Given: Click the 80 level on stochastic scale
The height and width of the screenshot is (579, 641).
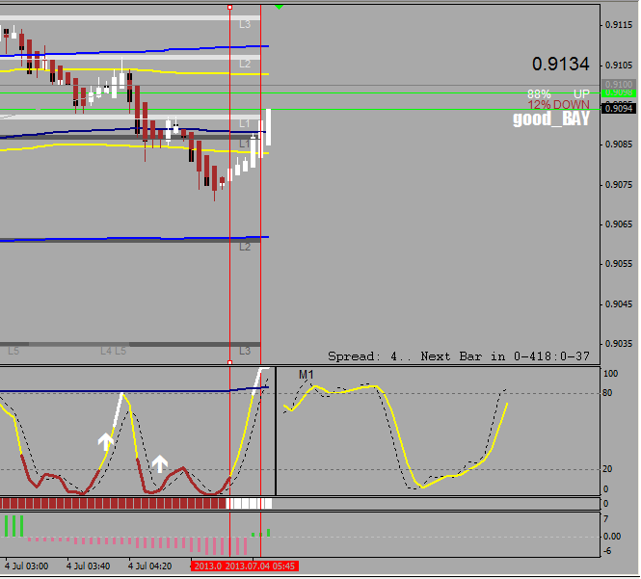Looking at the screenshot, I should pos(607,393).
